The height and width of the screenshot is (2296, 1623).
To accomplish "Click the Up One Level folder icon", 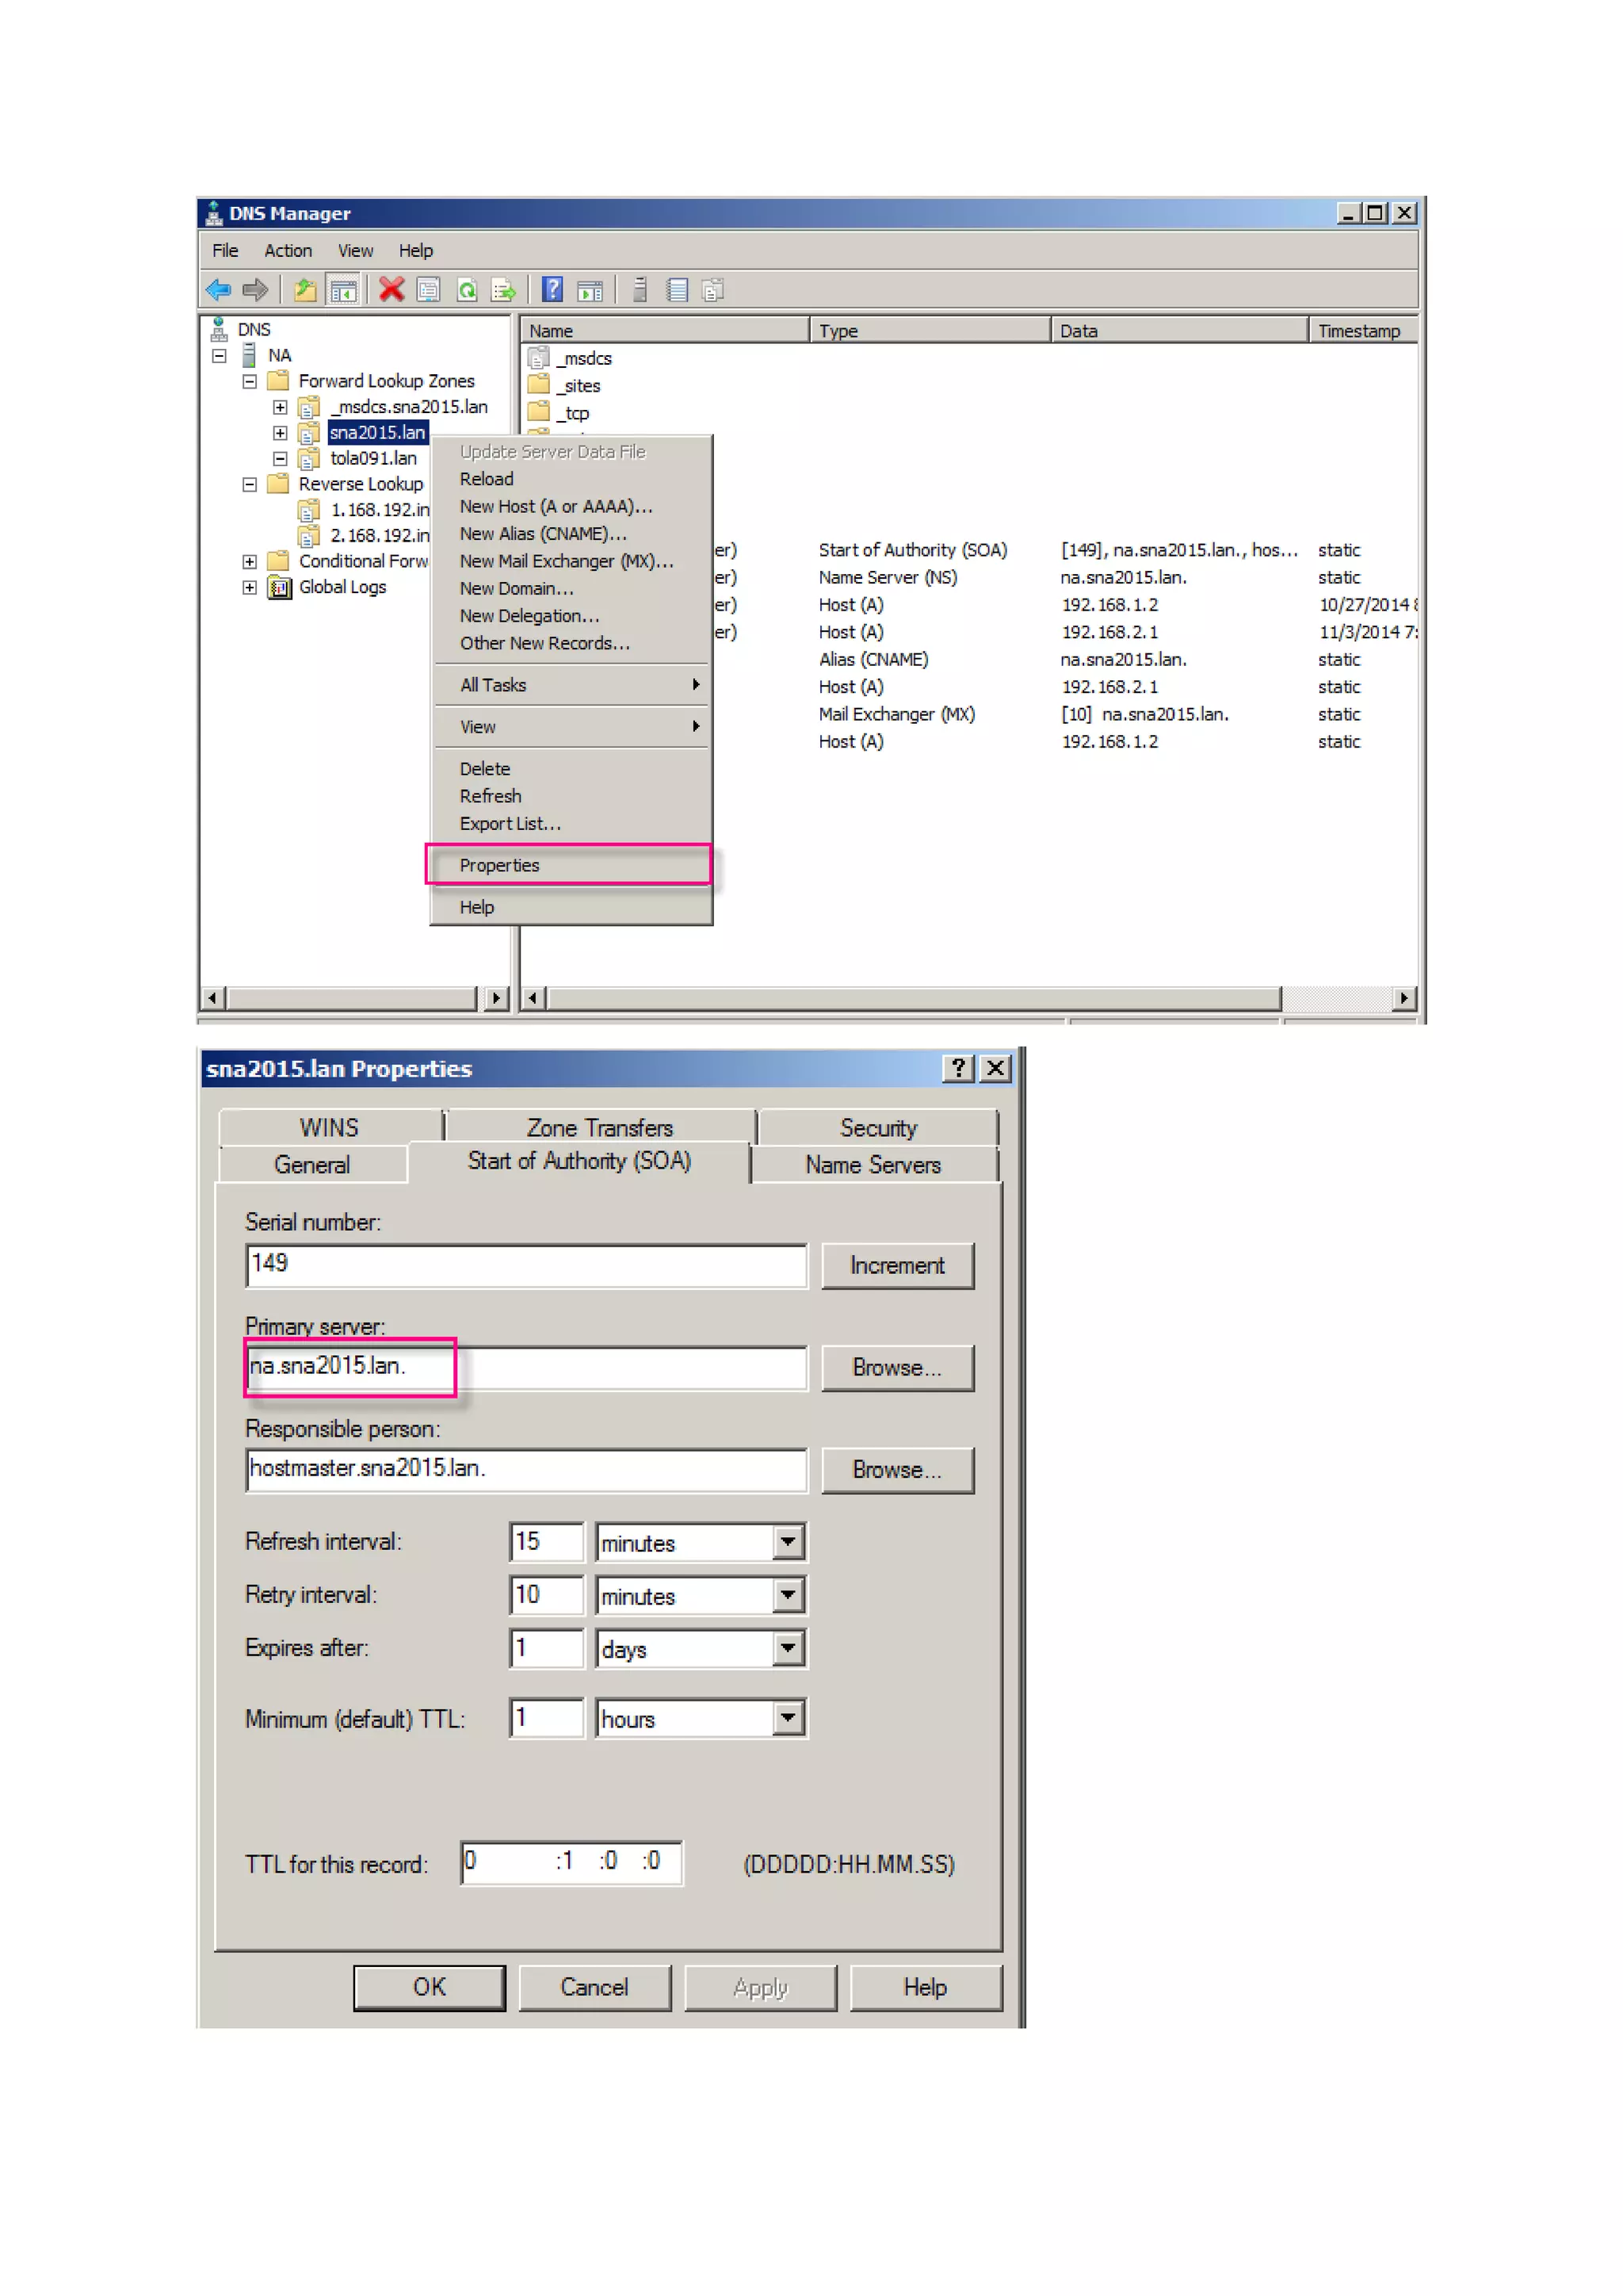I will tap(305, 290).
